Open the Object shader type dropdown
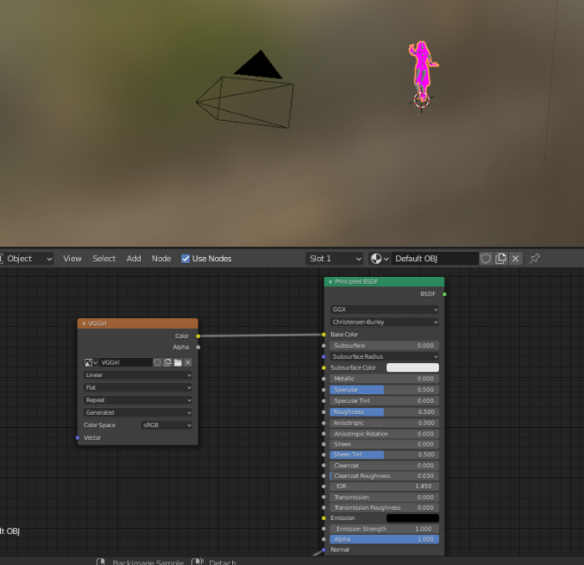The image size is (584, 565). tap(26, 259)
